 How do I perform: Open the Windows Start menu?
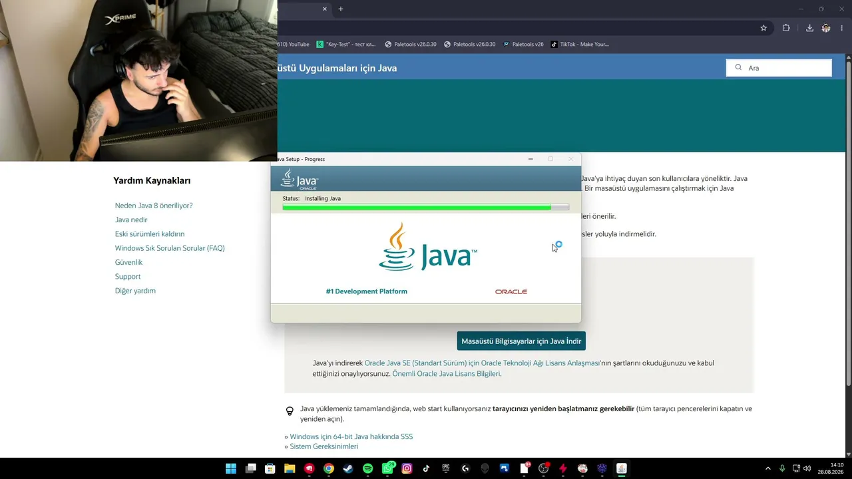(231, 468)
